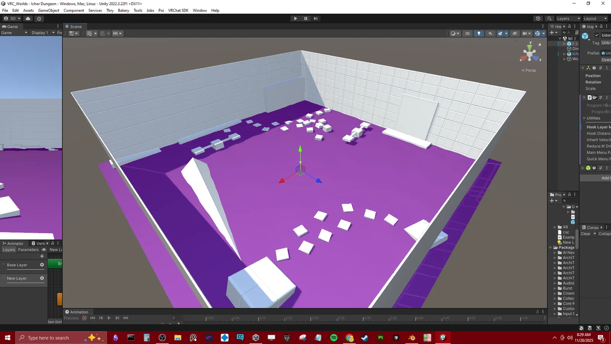Screen dimensions: 611x344
Task: Enable the Record button in the Animation window
Action: tap(84, 318)
